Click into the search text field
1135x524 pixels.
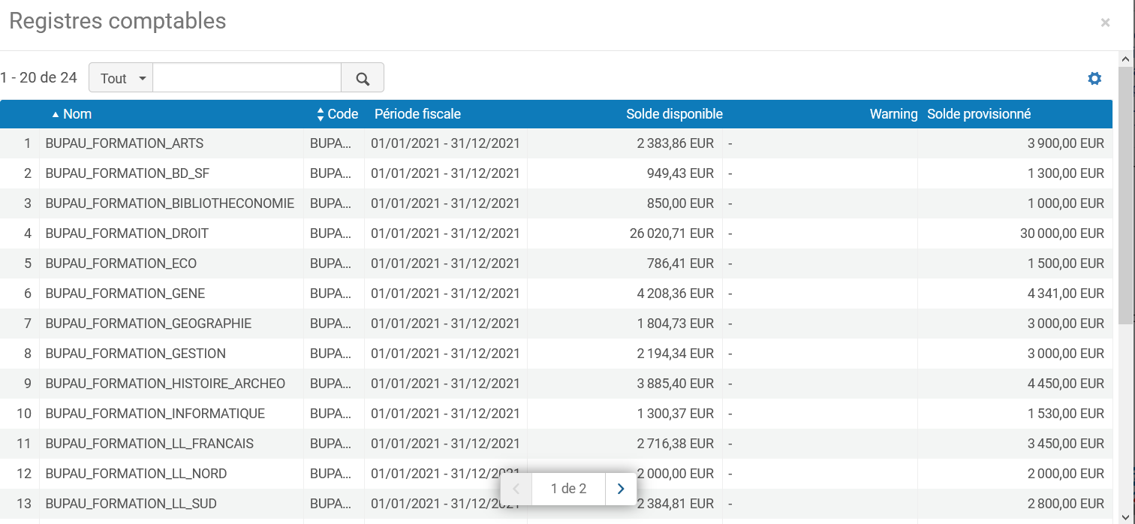247,78
